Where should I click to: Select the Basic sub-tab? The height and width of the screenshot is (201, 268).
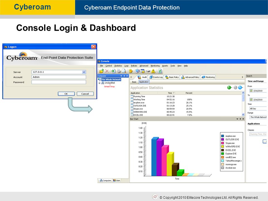pyautogui.click(x=134, y=82)
